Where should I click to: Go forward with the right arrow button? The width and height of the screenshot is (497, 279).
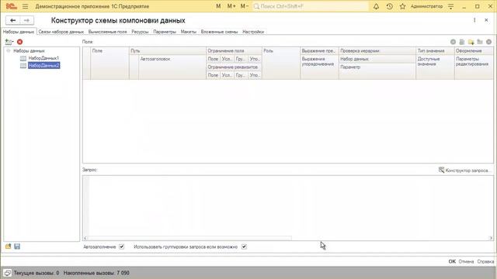tap(27, 21)
